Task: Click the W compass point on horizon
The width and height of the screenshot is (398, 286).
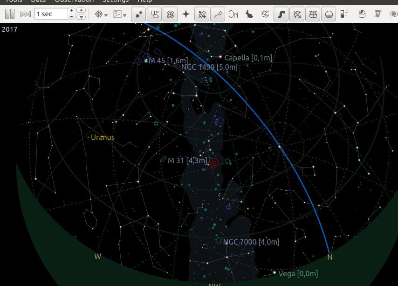Action: click(98, 256)
